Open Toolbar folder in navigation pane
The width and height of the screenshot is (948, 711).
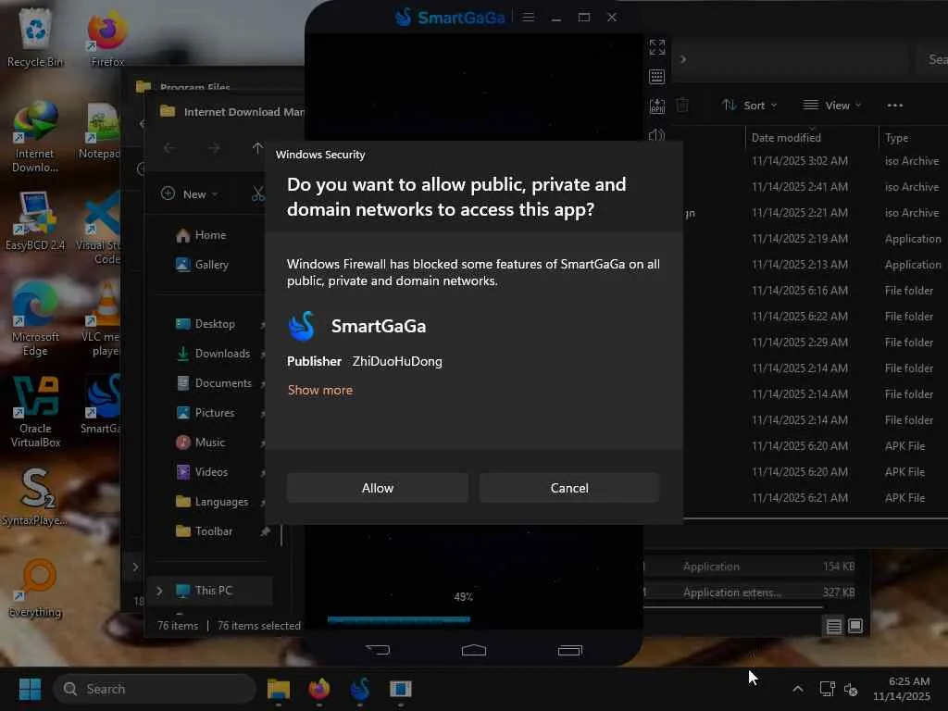pyautogui.click(x=205, y=531)
